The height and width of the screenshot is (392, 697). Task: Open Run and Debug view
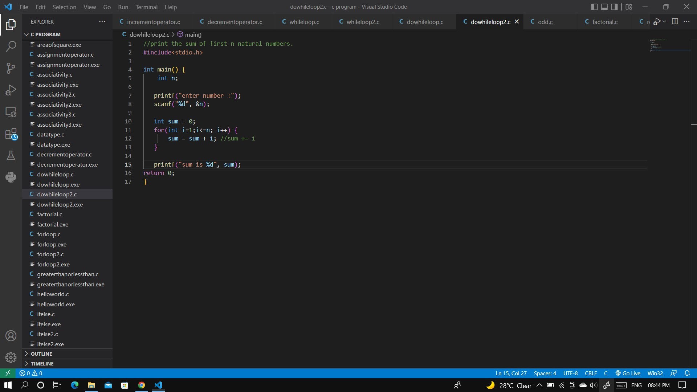pyautogui.click(x=11, y=90)
